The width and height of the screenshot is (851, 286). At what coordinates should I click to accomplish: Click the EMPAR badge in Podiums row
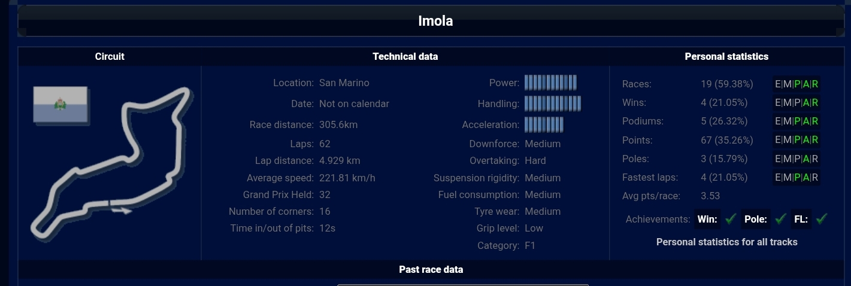[797, 121]
